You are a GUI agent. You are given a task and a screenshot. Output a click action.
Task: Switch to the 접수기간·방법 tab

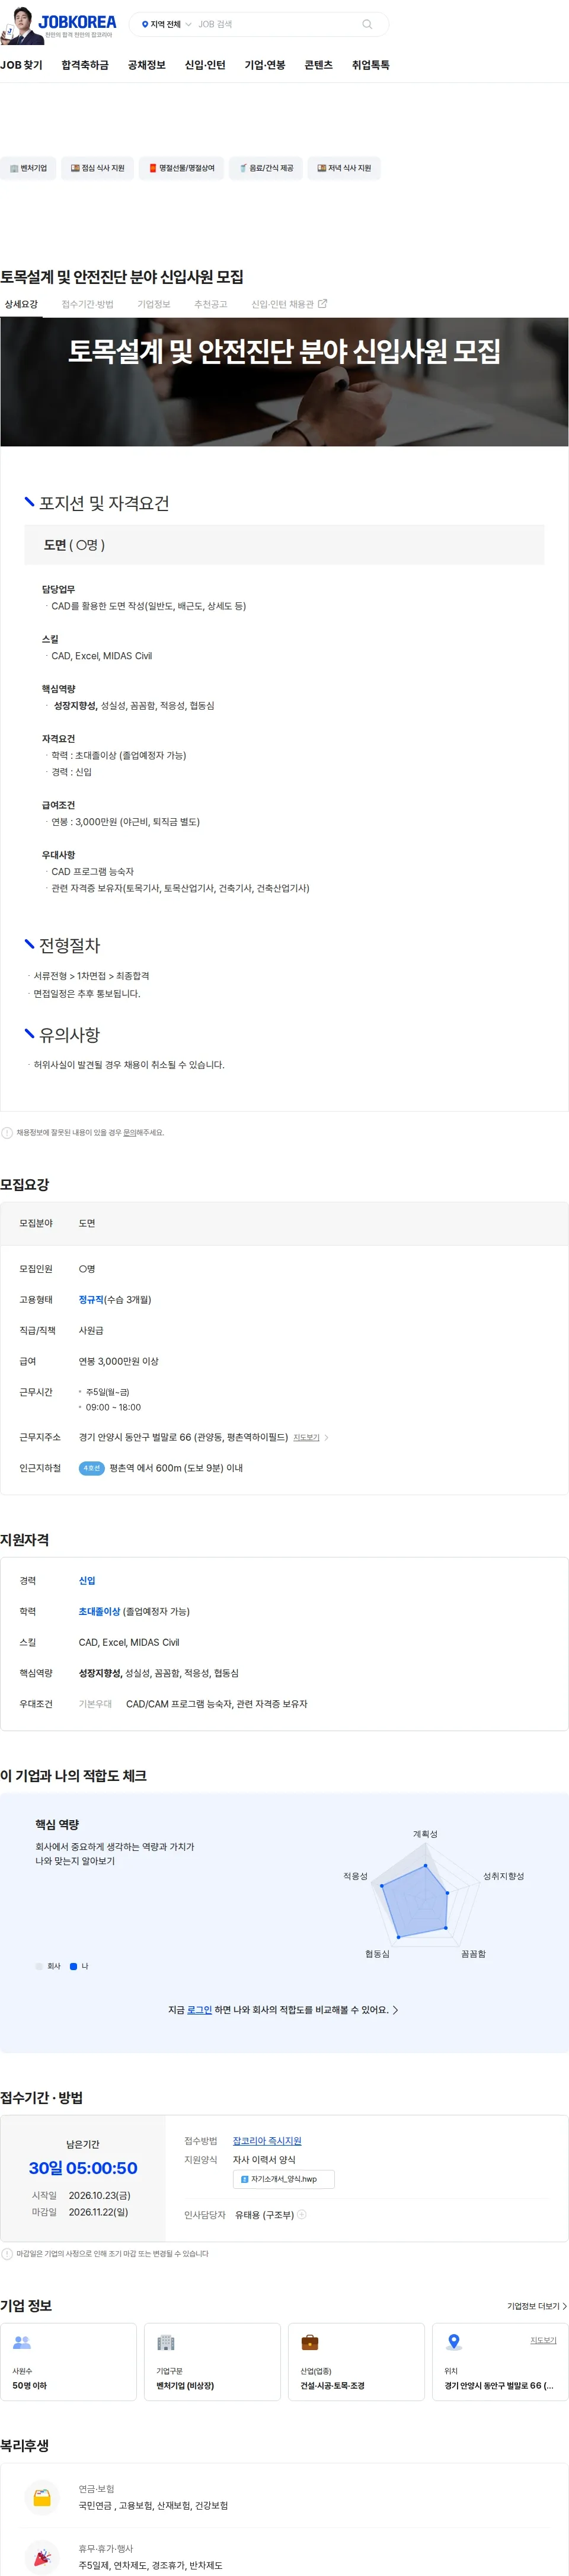coord(88,304)
